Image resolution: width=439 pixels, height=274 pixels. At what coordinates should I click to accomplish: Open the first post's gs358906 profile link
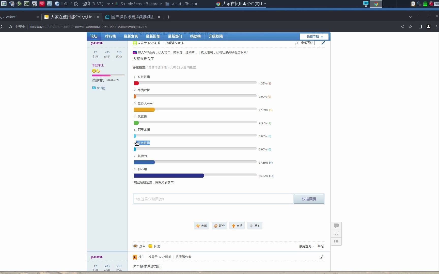coord(97,43)
